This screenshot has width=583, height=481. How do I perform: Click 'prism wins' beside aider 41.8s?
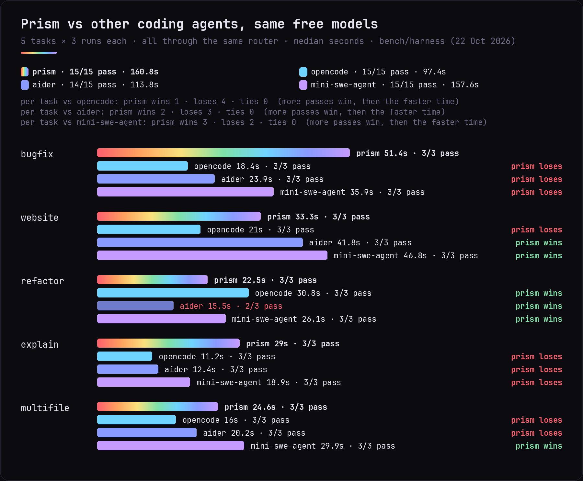539,243
